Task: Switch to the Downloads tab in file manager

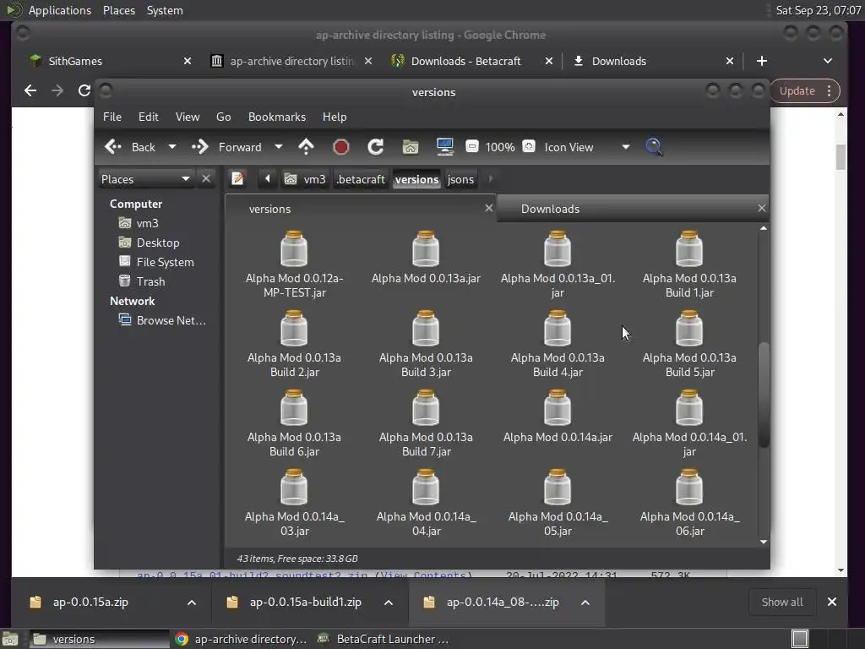Action: [550, 209]
